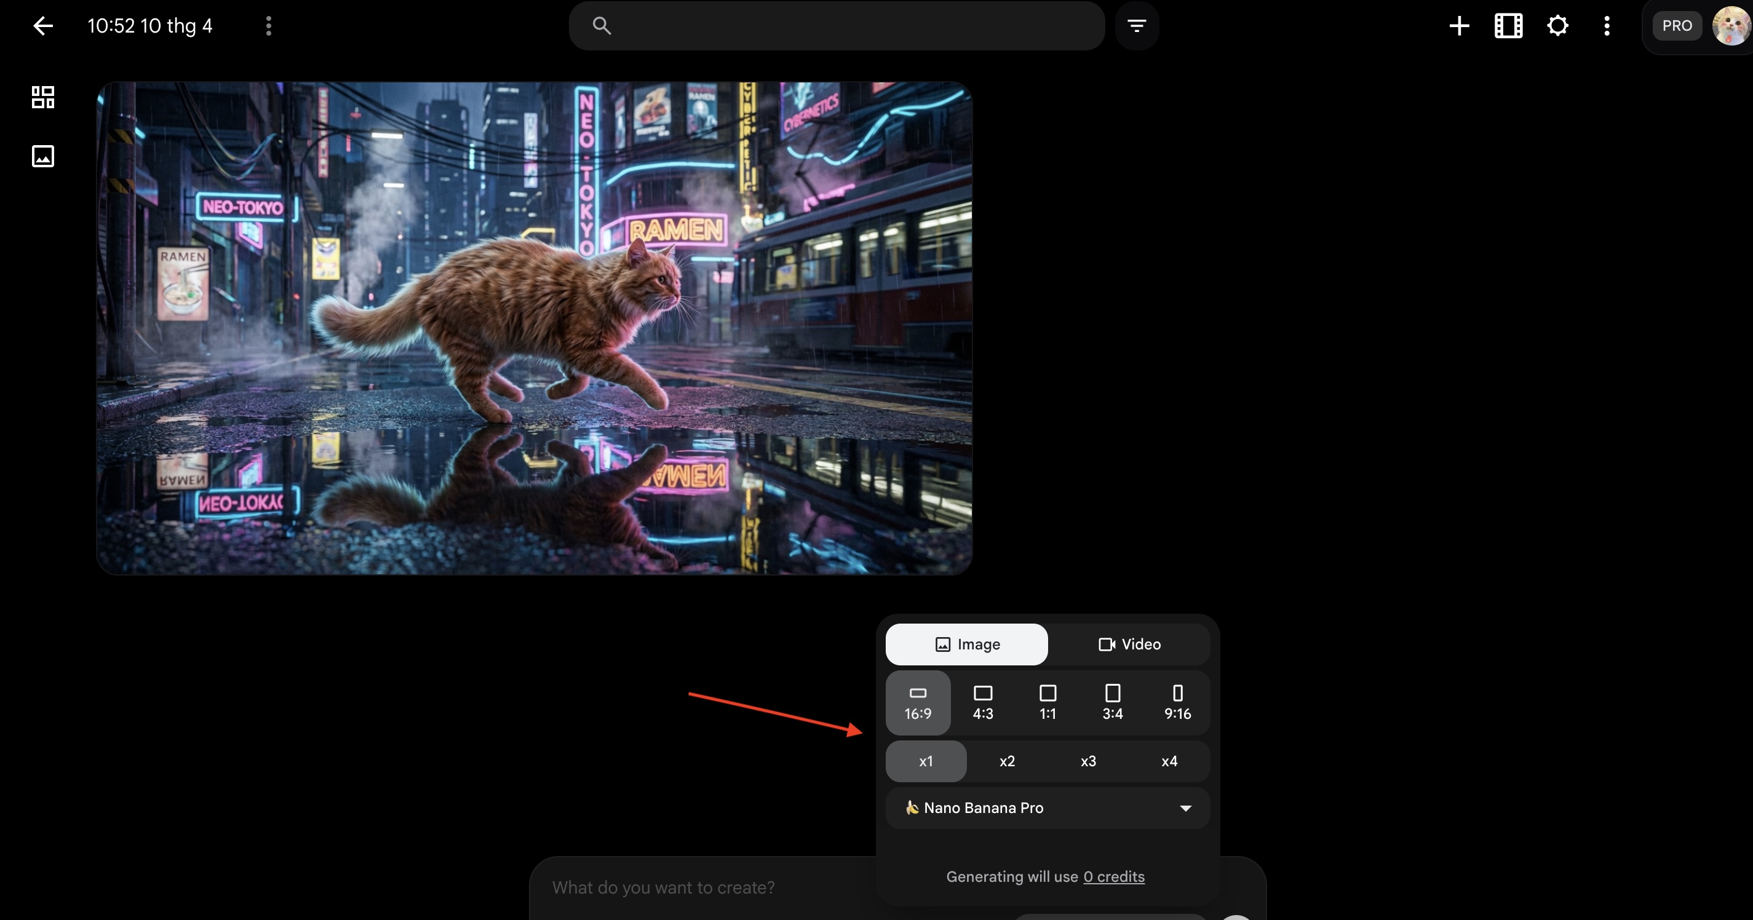Switch to the Image tab
This screenshot has height=920, width=1753.
(x=966, y=644)
